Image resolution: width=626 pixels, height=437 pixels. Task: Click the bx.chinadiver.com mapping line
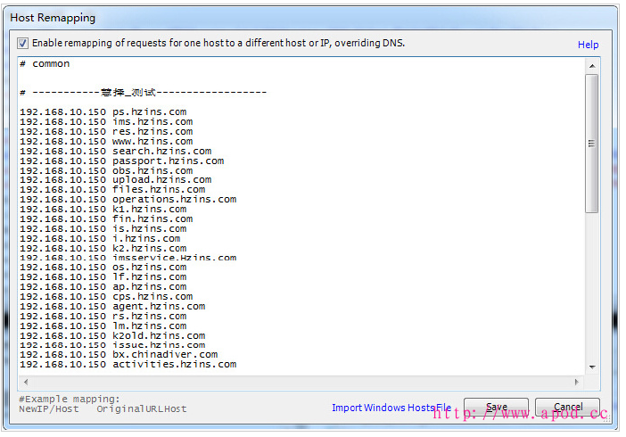pos(118,355)
